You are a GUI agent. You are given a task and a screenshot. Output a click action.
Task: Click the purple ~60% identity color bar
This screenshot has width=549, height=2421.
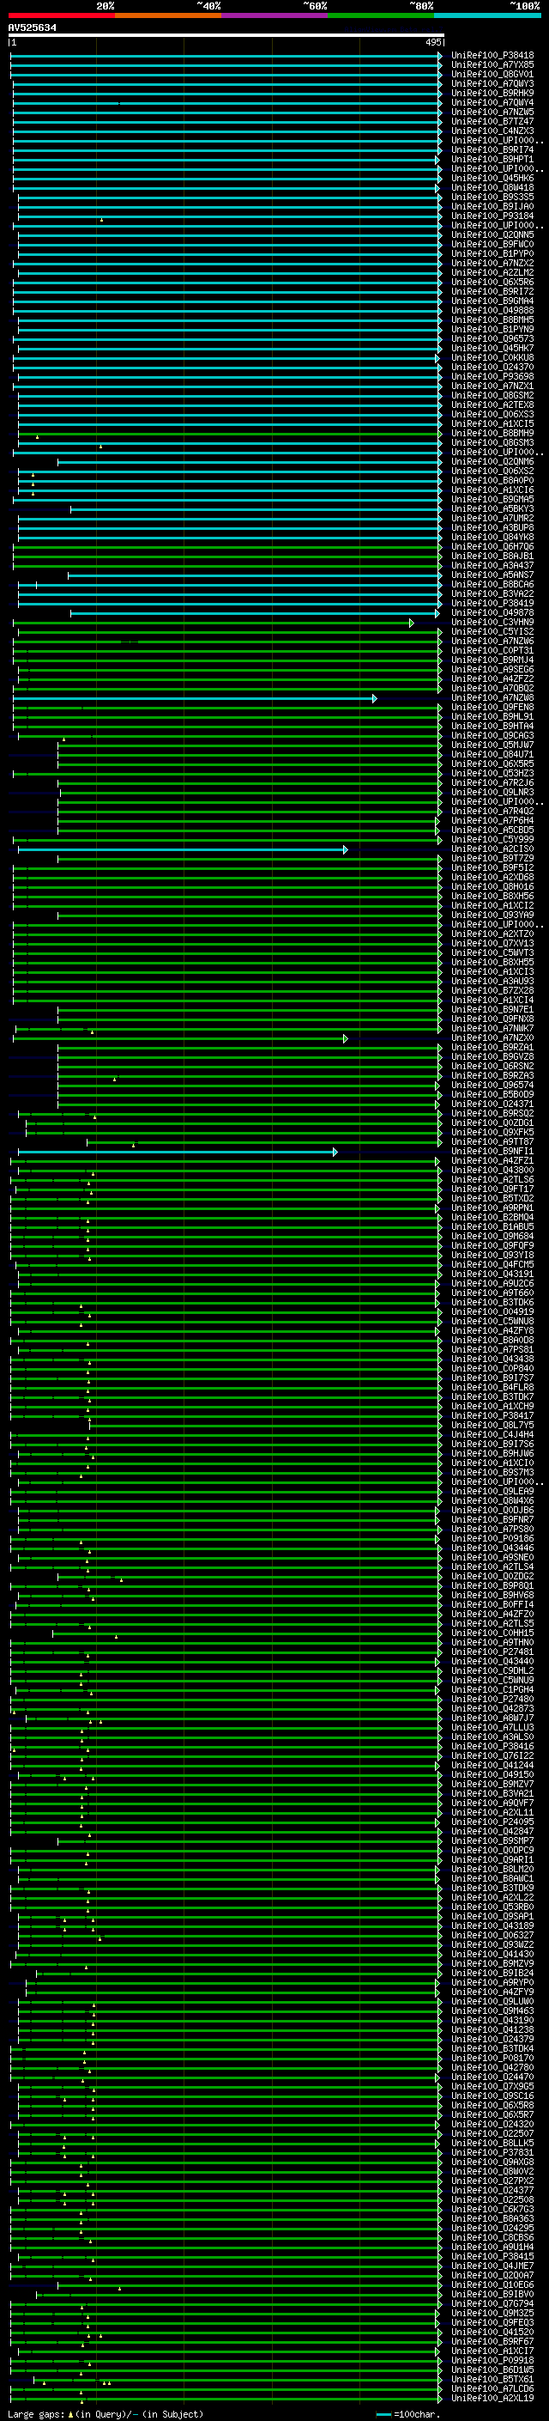275,15
